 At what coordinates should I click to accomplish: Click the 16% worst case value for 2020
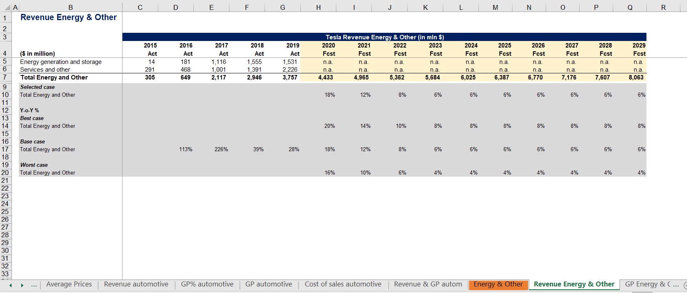point(330,173)
